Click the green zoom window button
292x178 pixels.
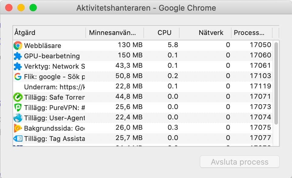click(33, 8)
